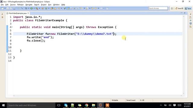The image size is (193, 108).
Task: Switch to the Java perspective
Action: click(188, 8)
